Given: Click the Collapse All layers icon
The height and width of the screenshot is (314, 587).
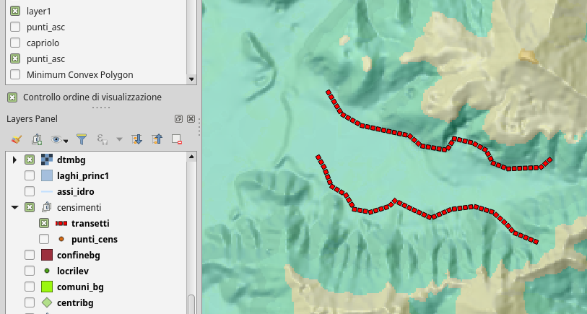Looking at the screenshot, I should [x=157, y=139].
